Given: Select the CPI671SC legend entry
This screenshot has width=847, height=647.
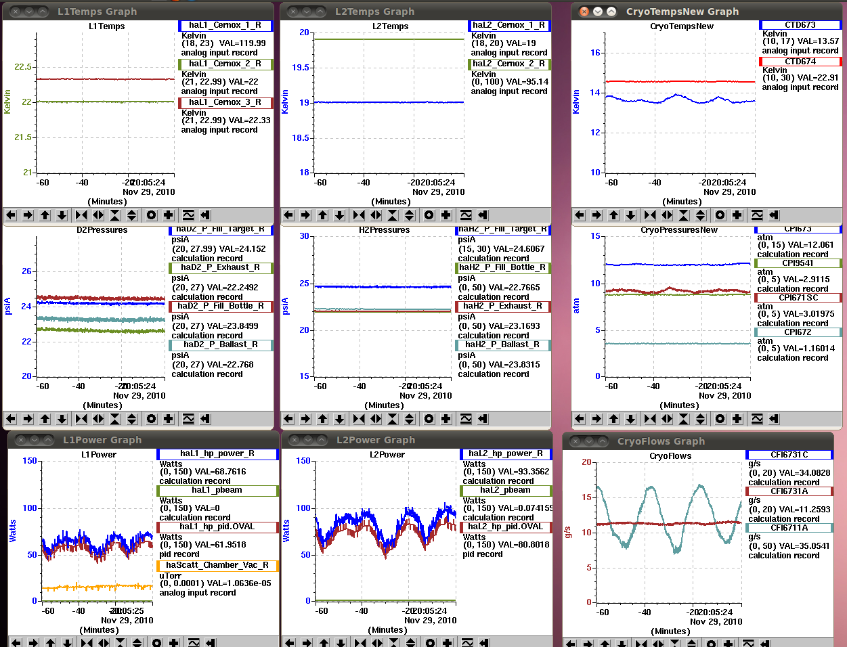Looking at the screenshot, I should [798, 298].
